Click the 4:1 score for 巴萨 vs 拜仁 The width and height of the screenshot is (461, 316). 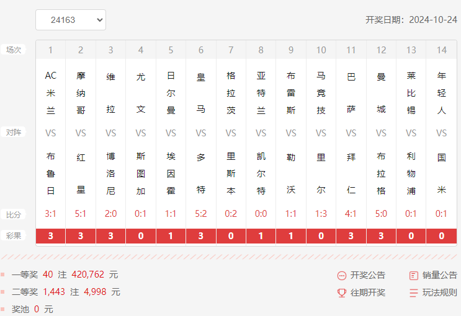[x=351, y=214]
